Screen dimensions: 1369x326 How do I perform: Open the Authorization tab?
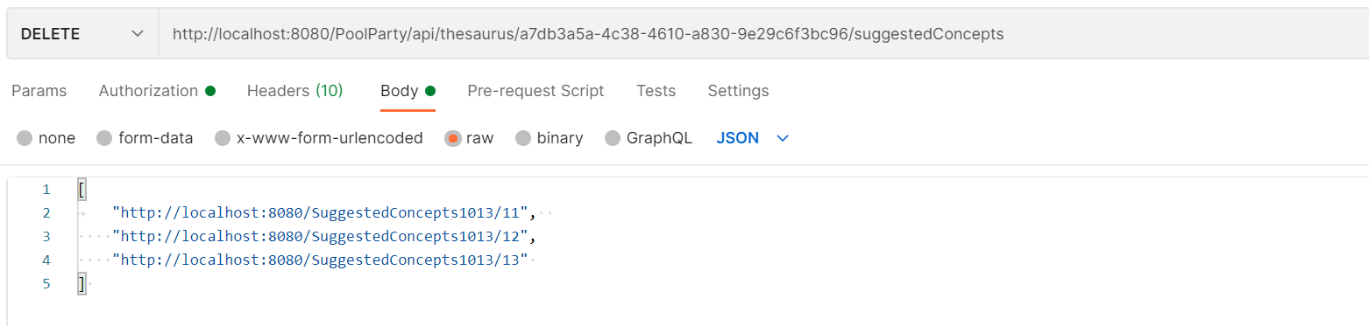pos(157,91)
